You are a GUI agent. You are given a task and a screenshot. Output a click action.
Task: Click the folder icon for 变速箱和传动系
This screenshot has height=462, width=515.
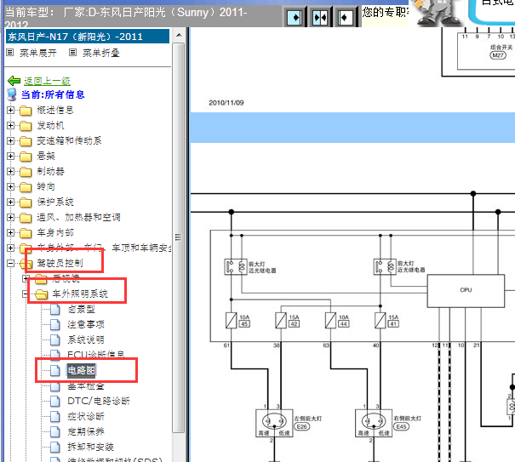click(x=26, y=141)
